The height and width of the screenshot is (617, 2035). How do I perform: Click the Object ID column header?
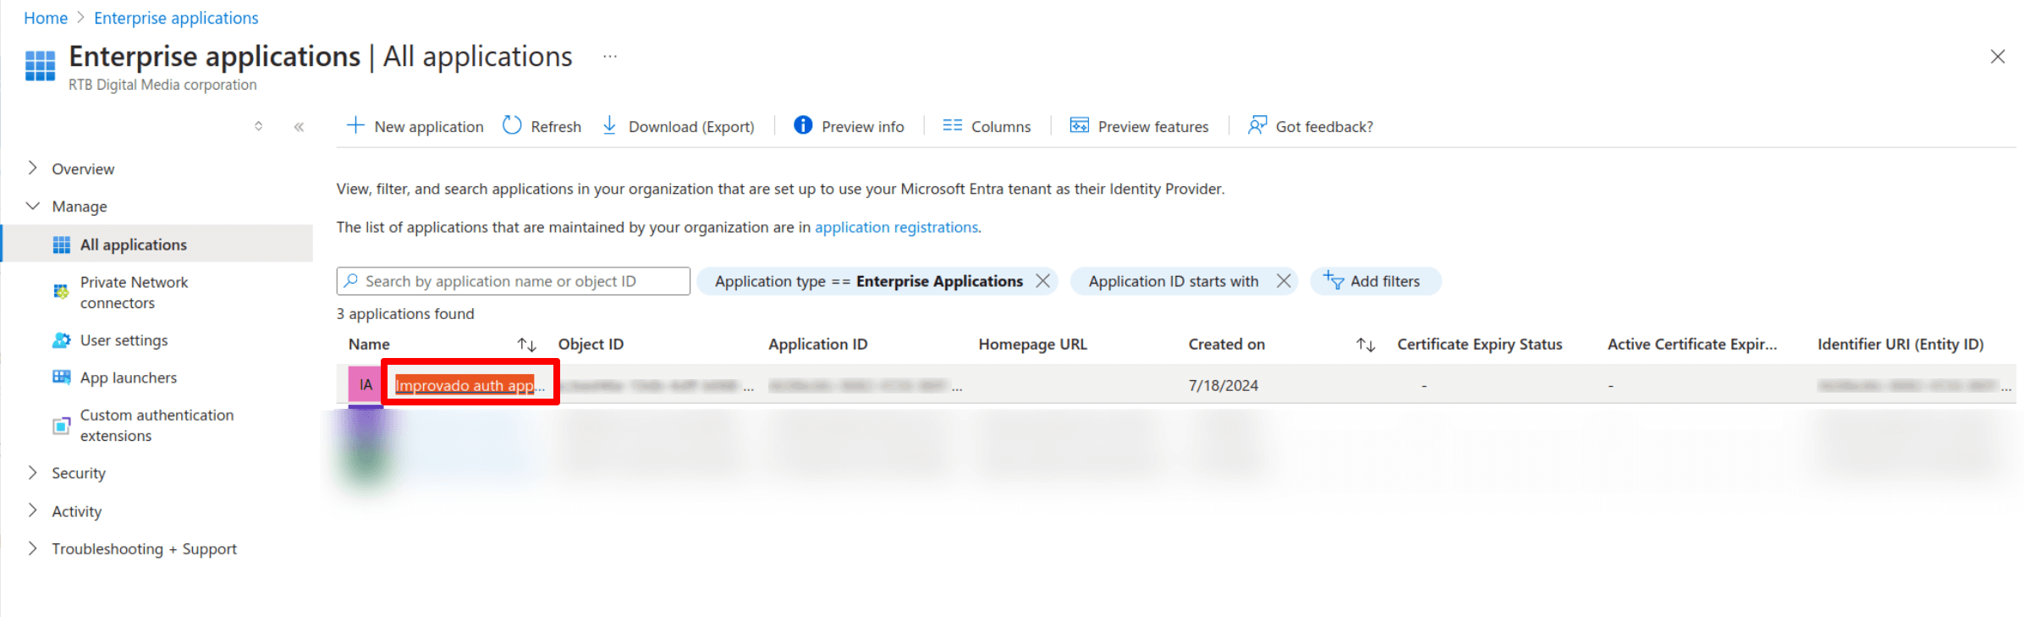(591, 344)
